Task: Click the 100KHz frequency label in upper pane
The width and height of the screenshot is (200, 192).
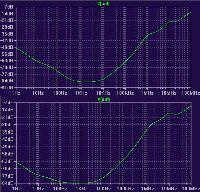Action: [125, 93]
